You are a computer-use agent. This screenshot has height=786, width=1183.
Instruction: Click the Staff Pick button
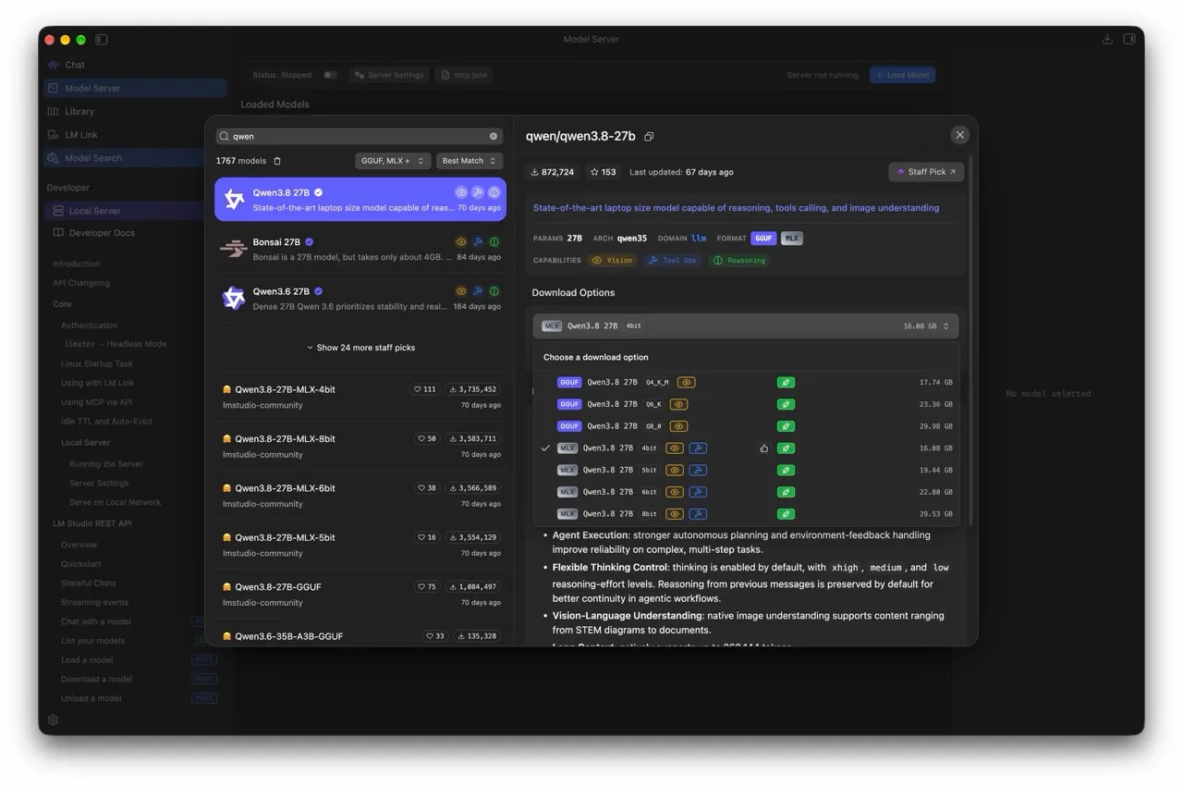click(x=926, y=172)
